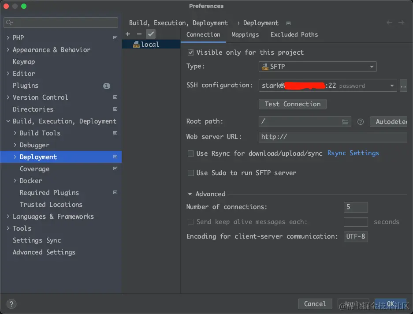Click project-level icon beside Coverage
The width and height of the screenshot is (413, 314).
115,168
